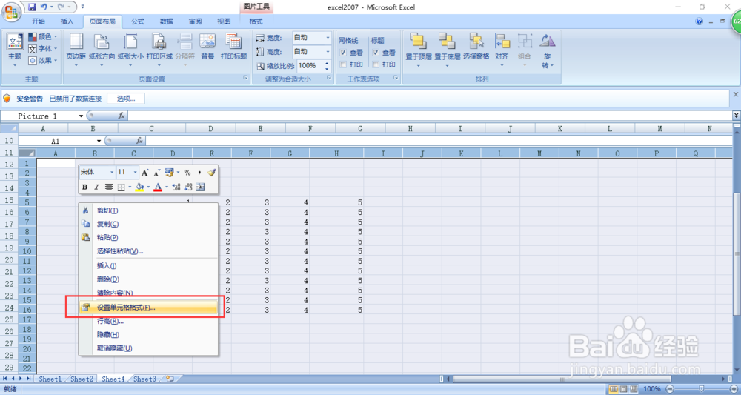Click Format Painter brush in mini toolbar
This screenshot has width=741, height=395.
[x=211, y=173]
